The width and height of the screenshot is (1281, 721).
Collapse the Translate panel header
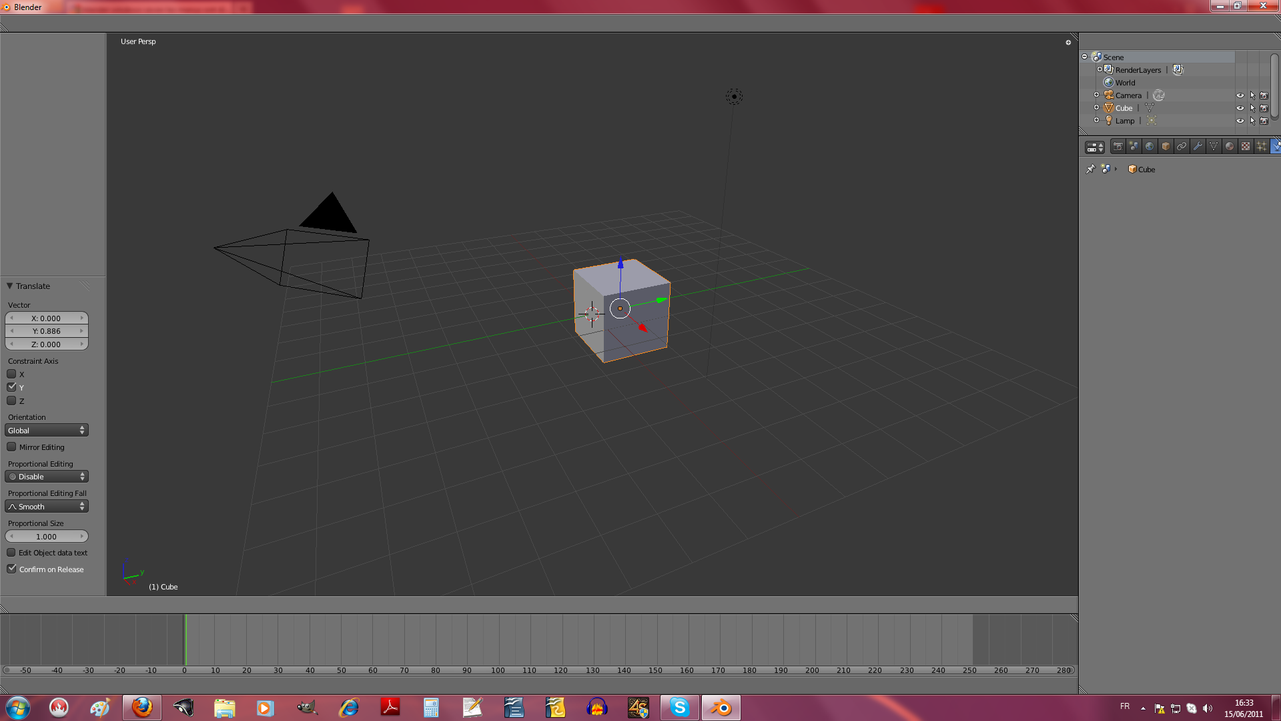click(9, 286)
